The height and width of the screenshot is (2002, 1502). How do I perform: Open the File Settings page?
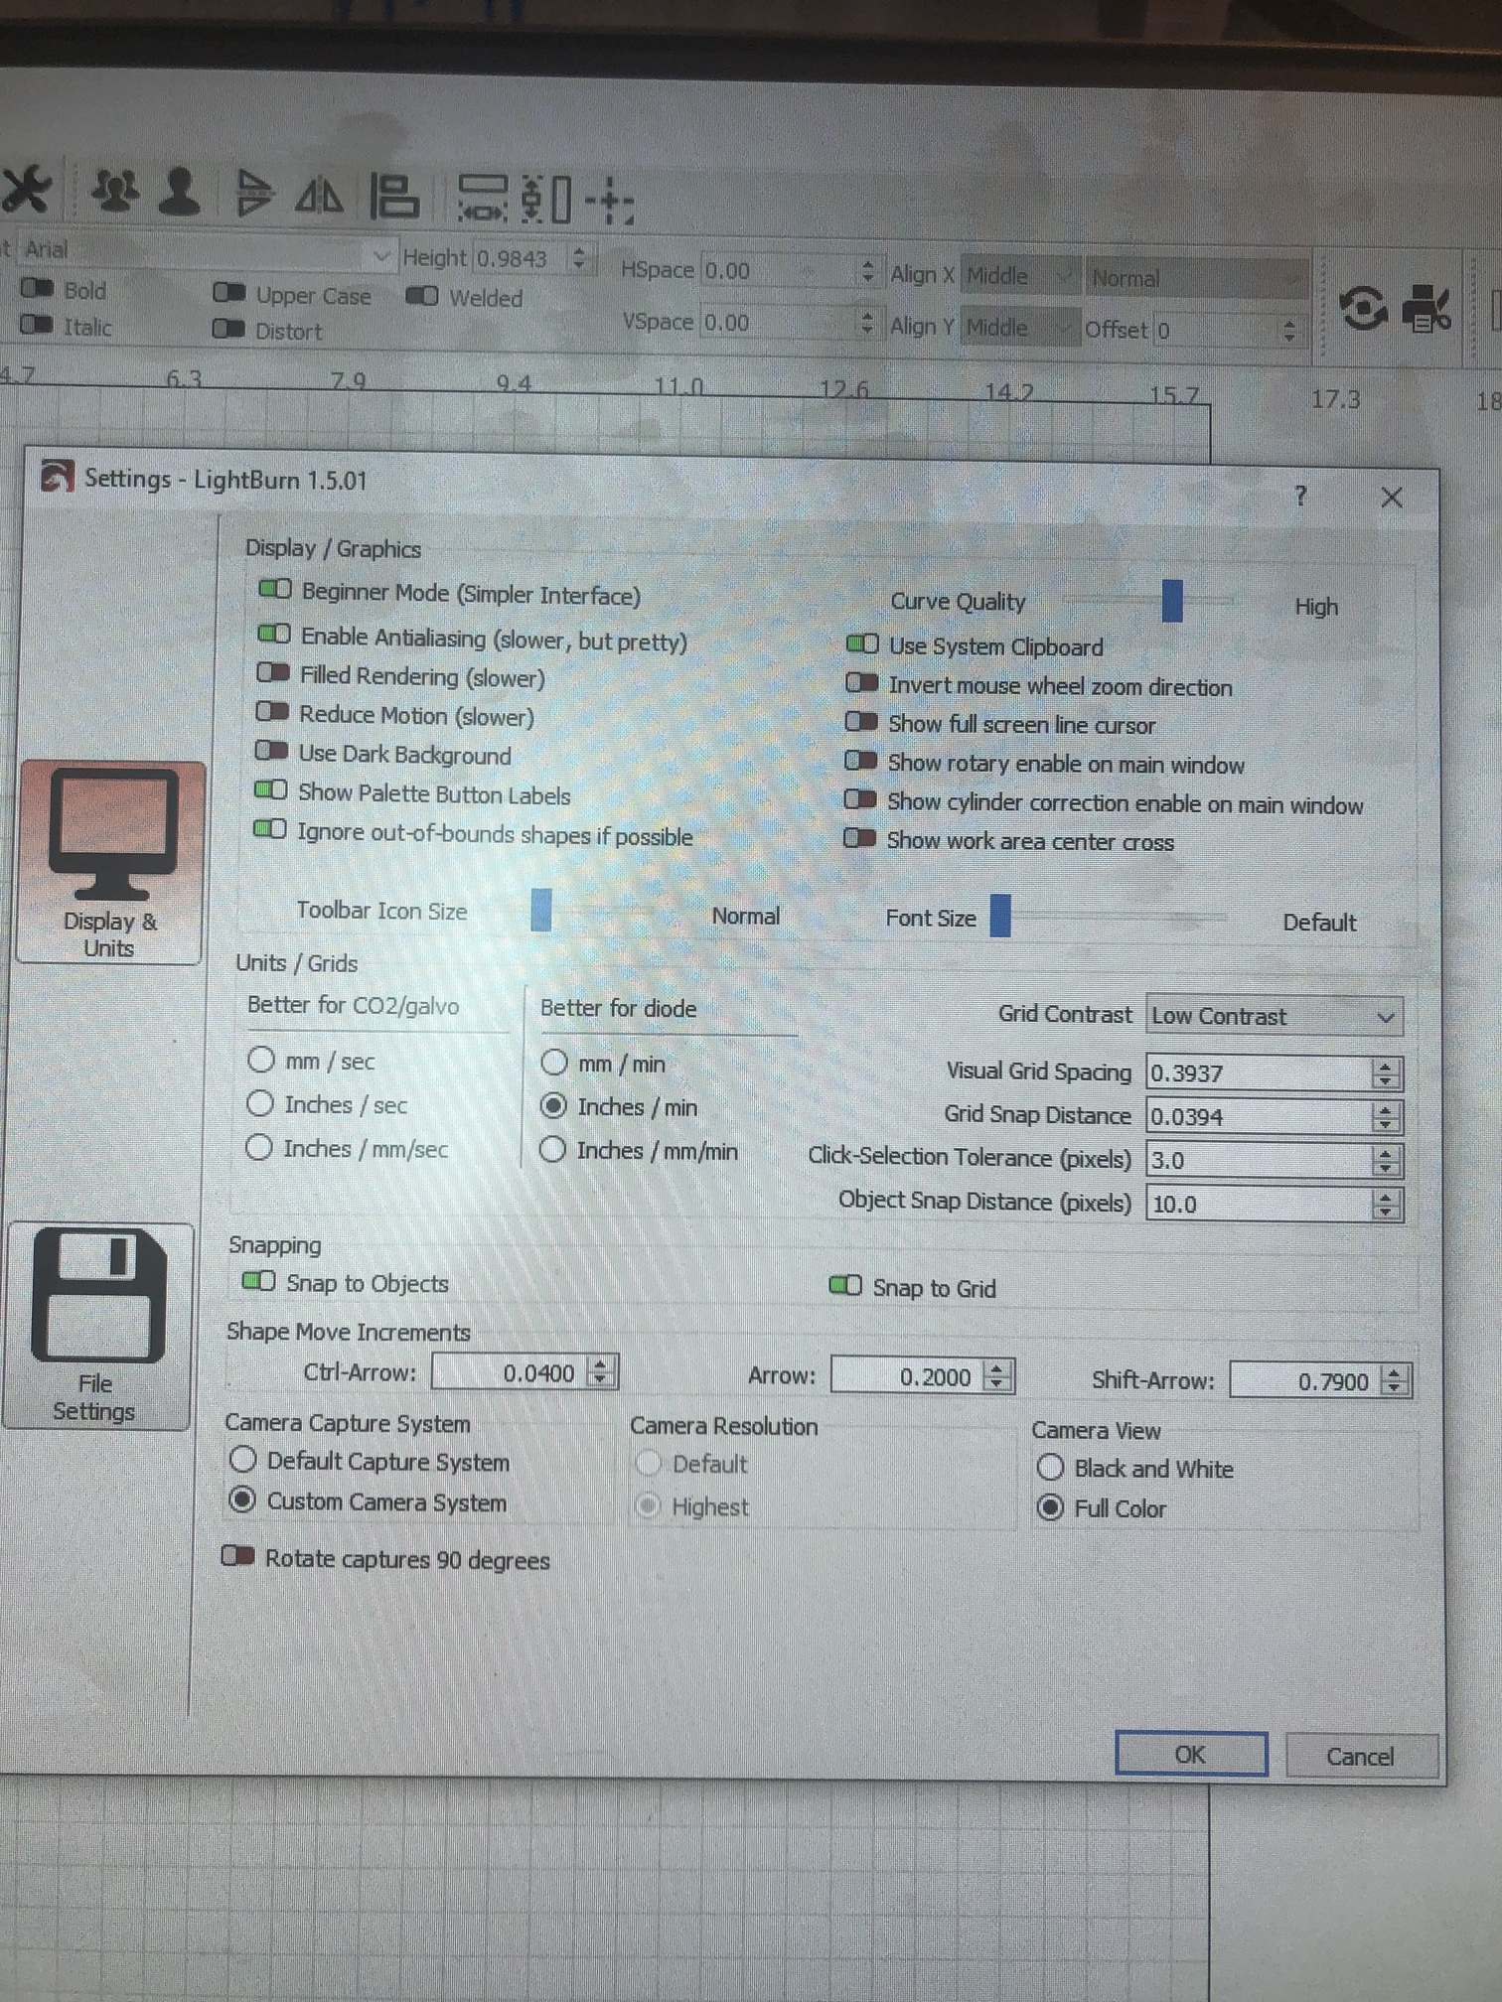pyautogui.click(x=96, y=1327)
